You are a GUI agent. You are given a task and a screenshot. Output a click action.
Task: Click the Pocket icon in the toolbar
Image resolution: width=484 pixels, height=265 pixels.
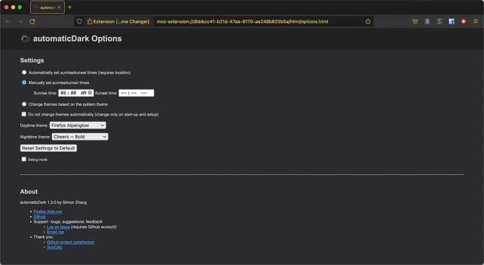pyautogui.click(x=415, y=21)
